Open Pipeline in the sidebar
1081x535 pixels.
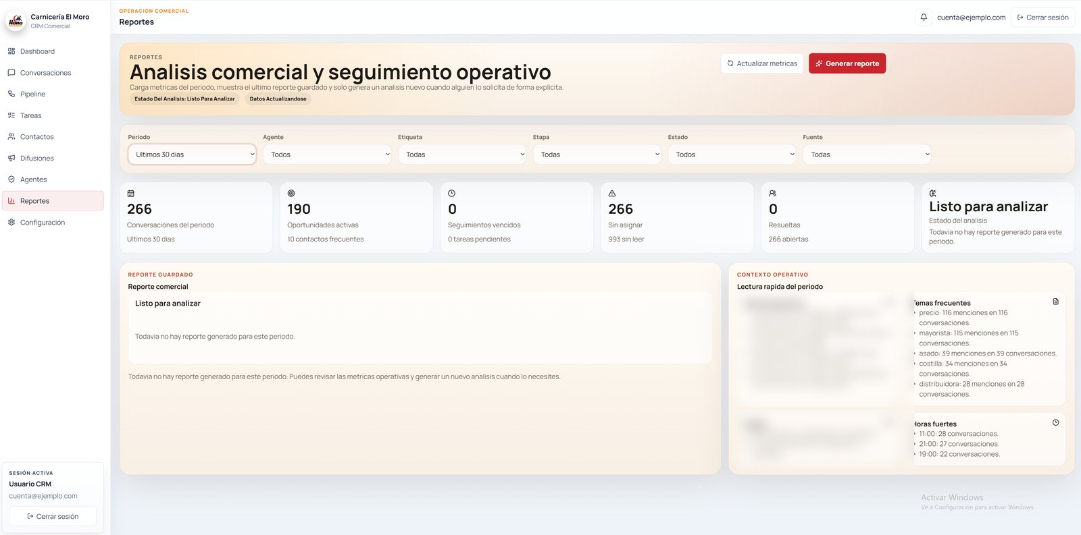point(53,94)
